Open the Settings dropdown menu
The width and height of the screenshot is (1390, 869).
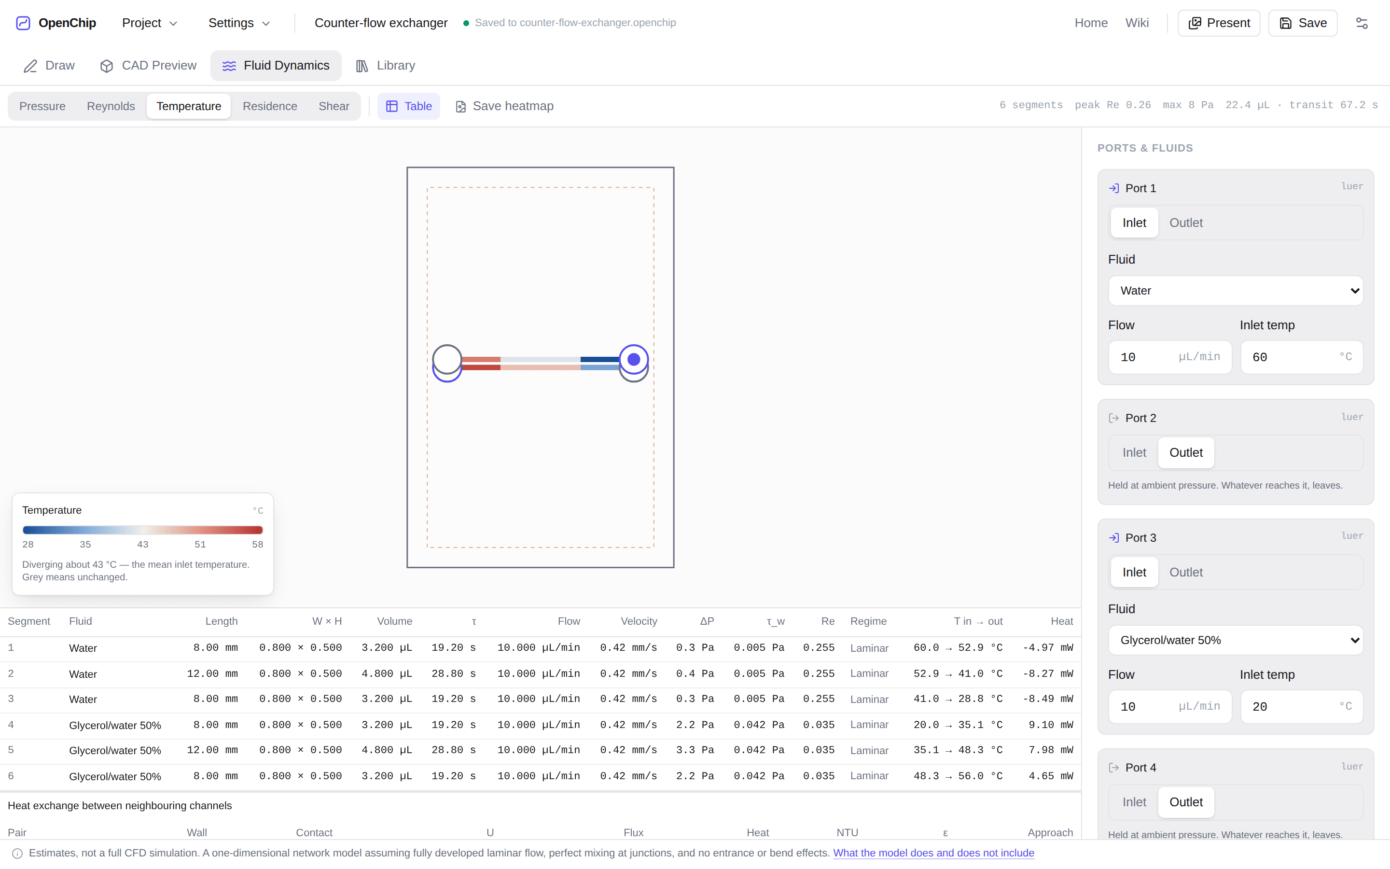pos(239,23)
